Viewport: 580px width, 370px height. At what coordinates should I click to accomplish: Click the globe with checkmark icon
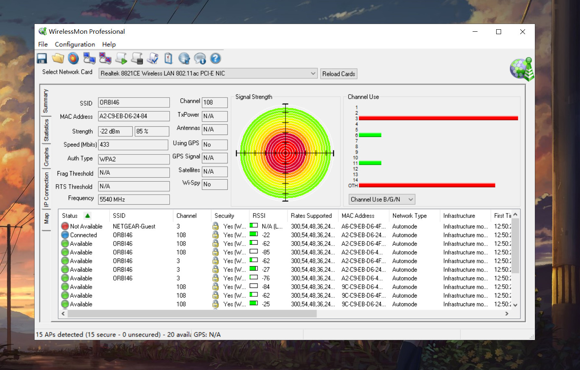tap(184, 59)
